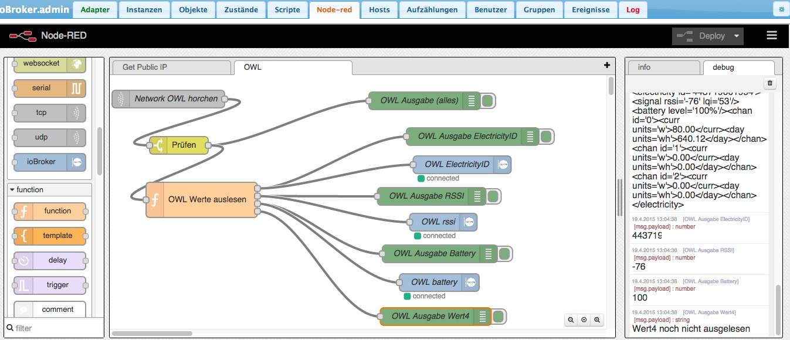The height and width of the screenshot is (340, 790).
Task: Click the canvas vertical scrollbar thumb
Action: pyautogui.click(x=611, y=87)
